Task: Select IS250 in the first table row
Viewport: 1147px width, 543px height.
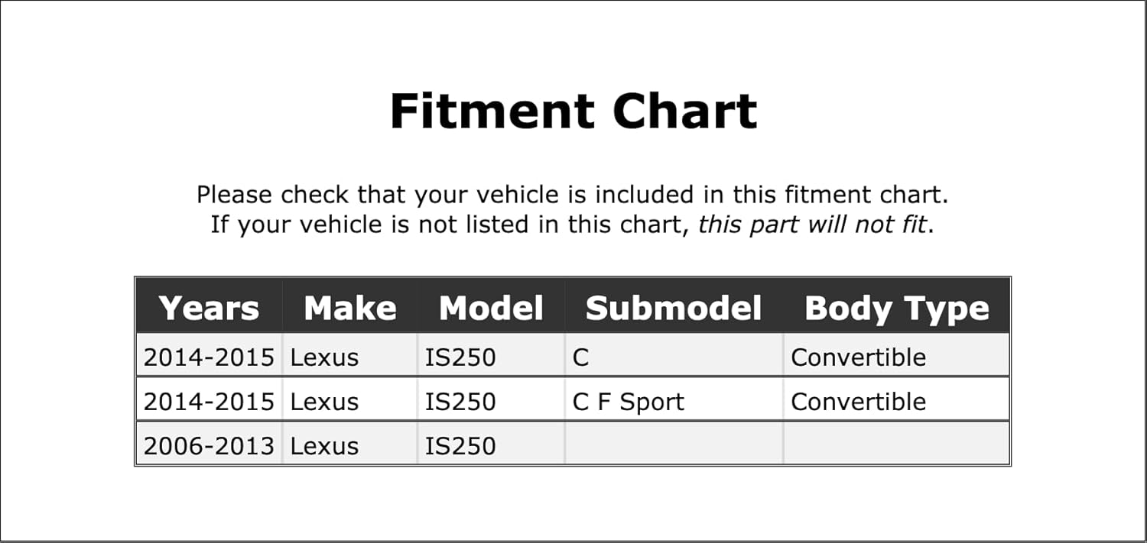Action: click(x=460, y=357)
